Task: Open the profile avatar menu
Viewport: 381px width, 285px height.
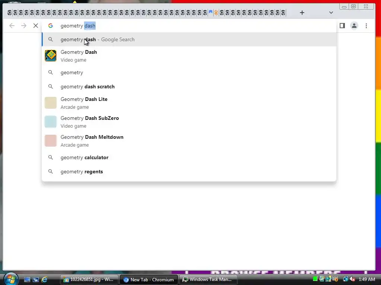Action: 354,26
